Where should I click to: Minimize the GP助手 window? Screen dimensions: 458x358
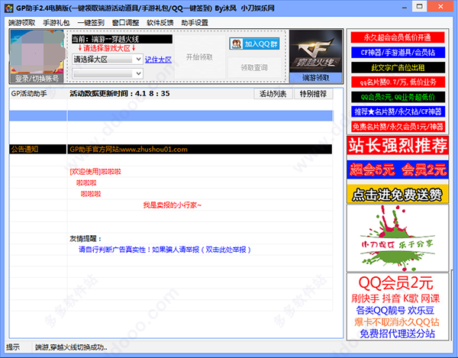pos(405,8)
